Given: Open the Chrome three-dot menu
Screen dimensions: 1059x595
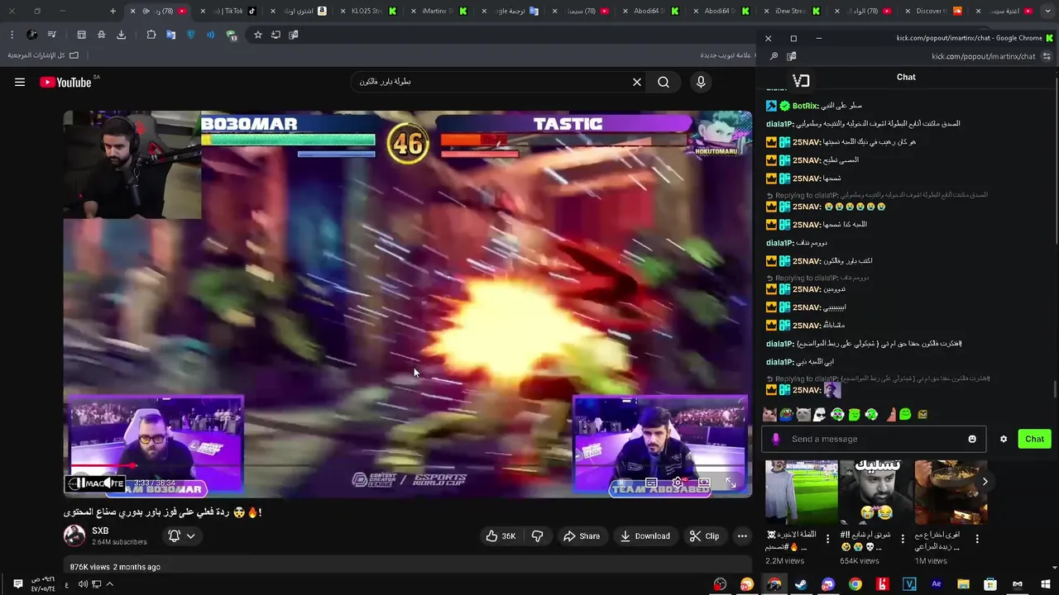Looking at the screenshot, I should click(12, 35).
